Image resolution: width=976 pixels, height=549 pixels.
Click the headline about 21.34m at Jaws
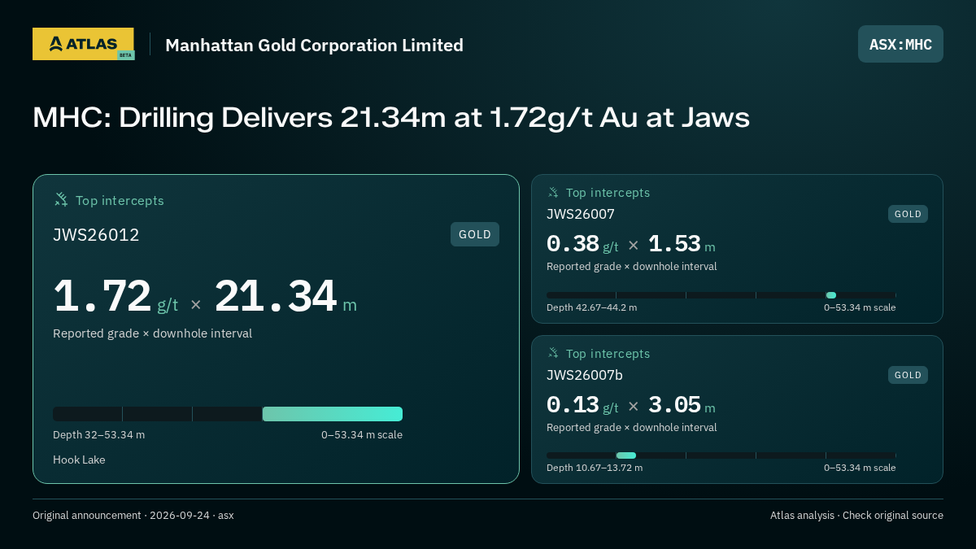[x=391, y=117]
